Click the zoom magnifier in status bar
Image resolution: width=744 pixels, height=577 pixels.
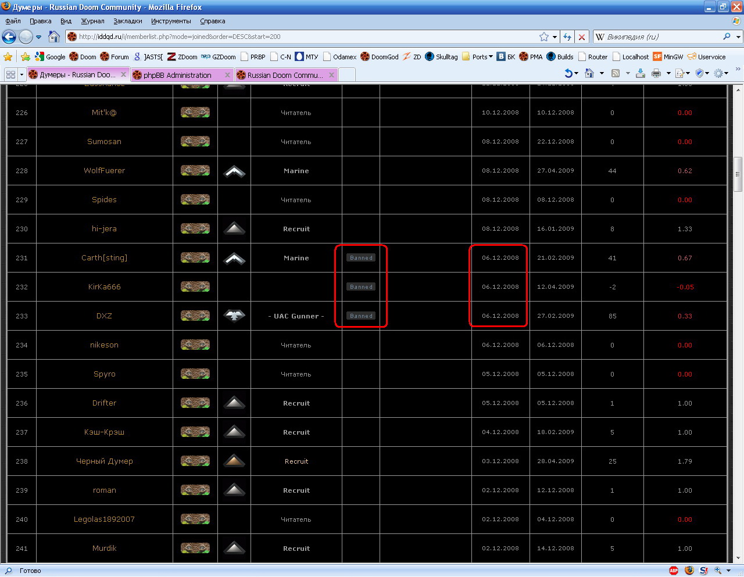tap(718, 571)
